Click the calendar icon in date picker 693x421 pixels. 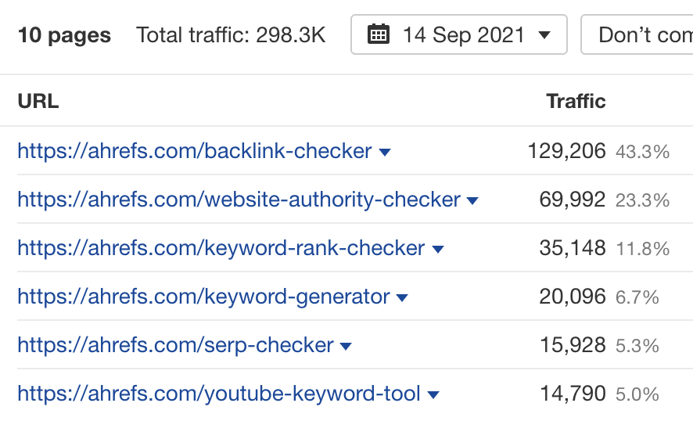click(x=379, y=35)
